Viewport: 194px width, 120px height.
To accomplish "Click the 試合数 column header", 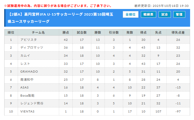I will [x=82, y=32].
